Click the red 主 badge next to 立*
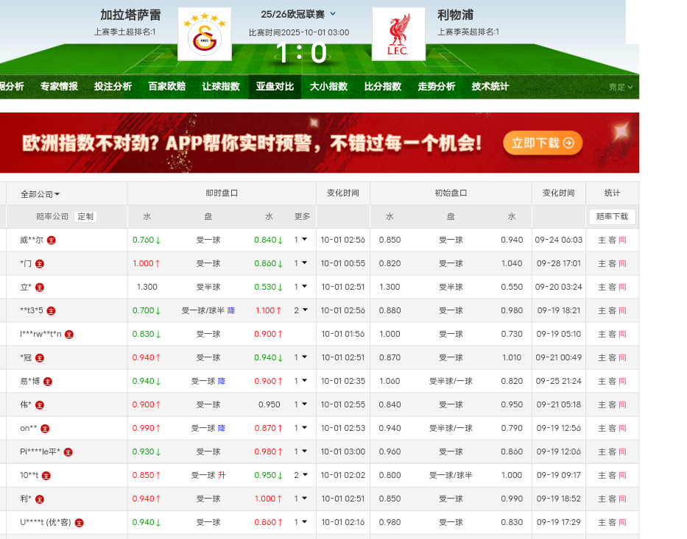 coord(40,287)
